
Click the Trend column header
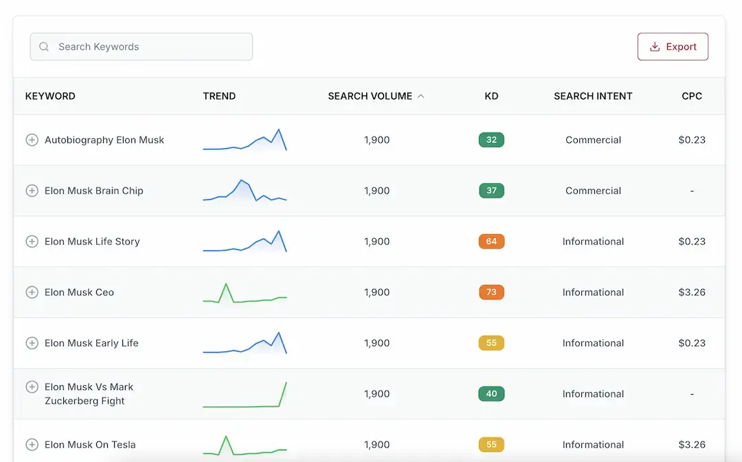219,96
